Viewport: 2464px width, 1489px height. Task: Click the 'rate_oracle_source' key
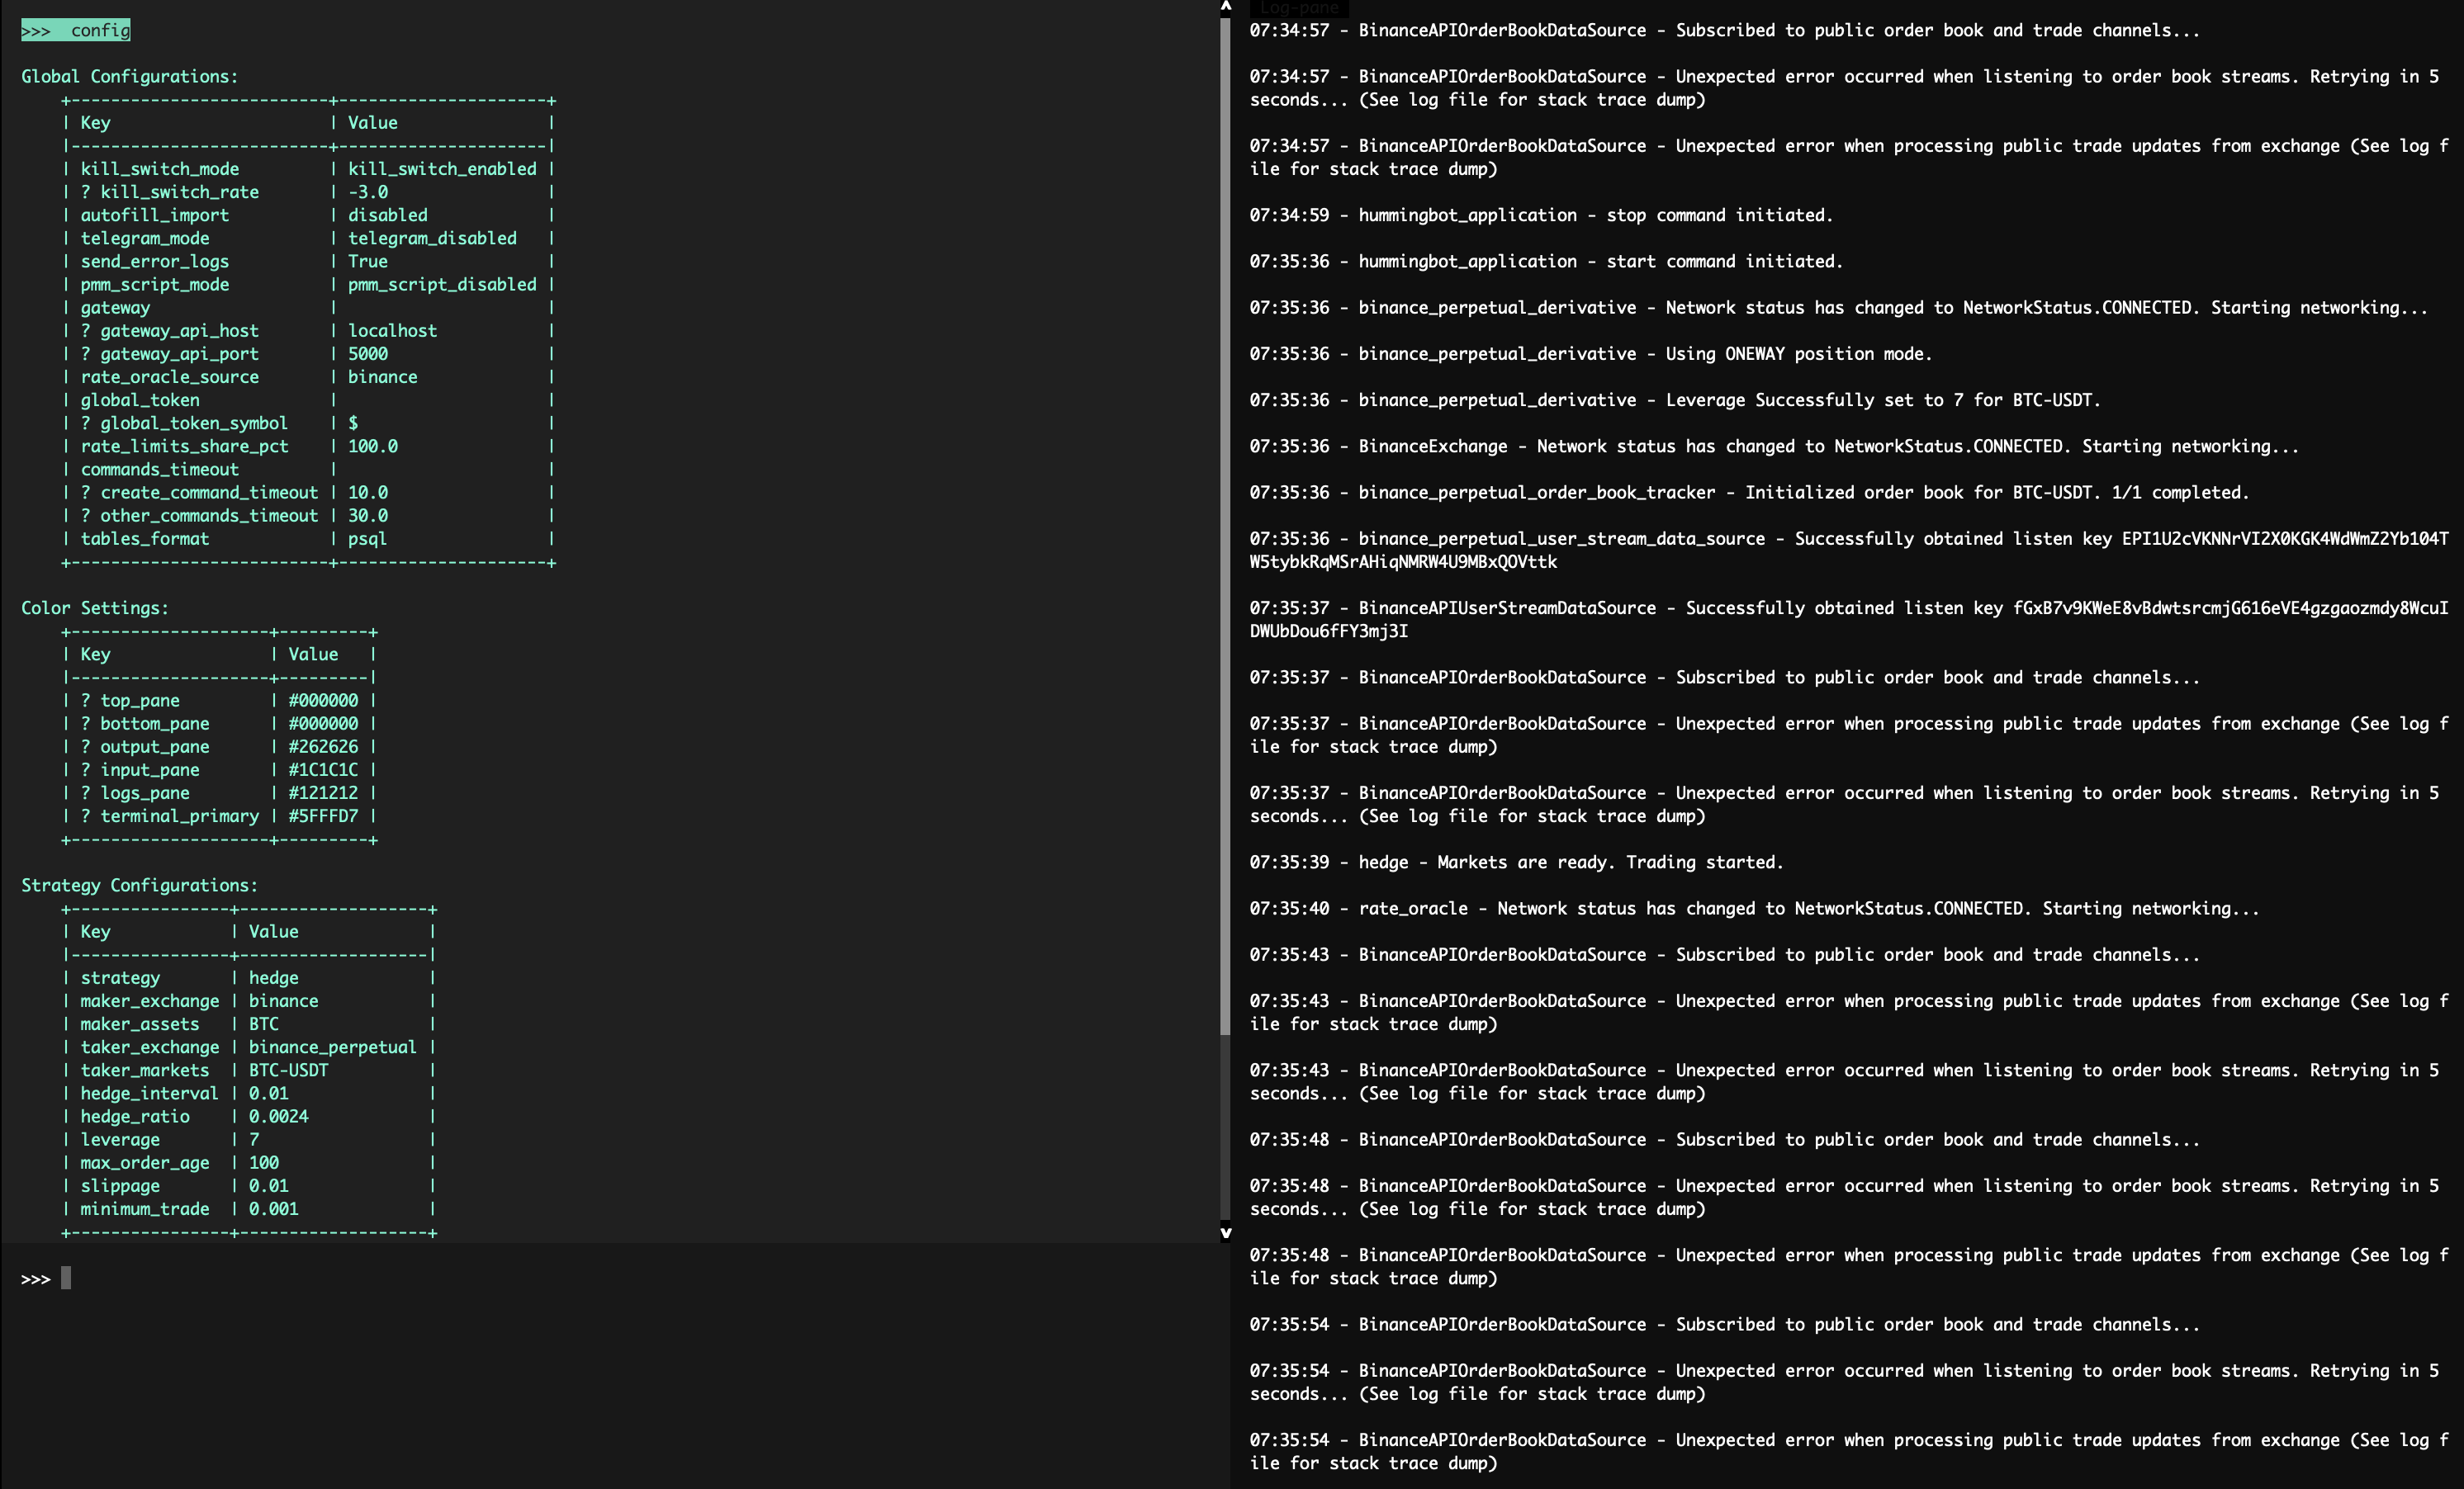click(170, 376)
